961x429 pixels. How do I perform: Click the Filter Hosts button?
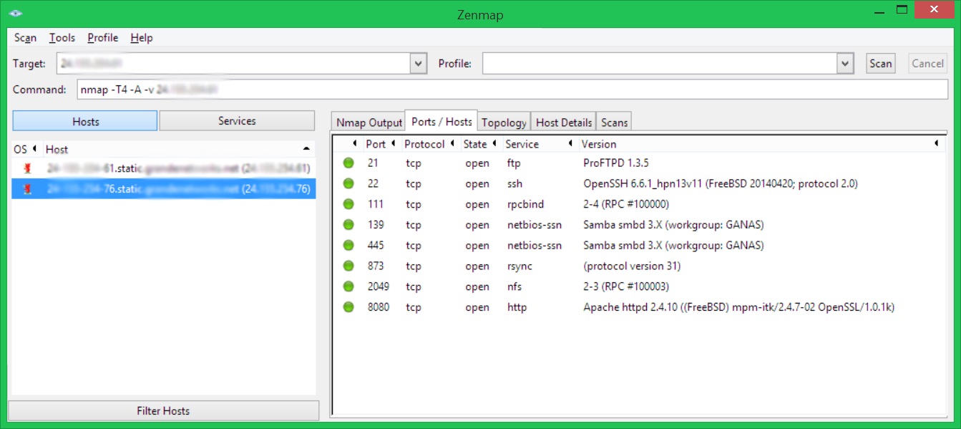point(163,411)
